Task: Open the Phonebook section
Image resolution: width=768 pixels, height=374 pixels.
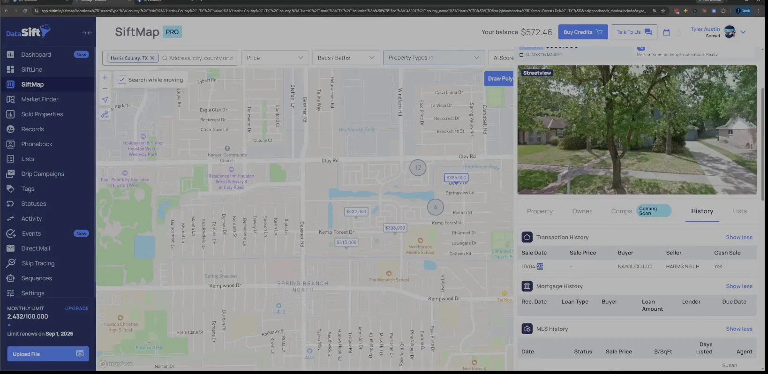Action: click(x=37, y=144)
